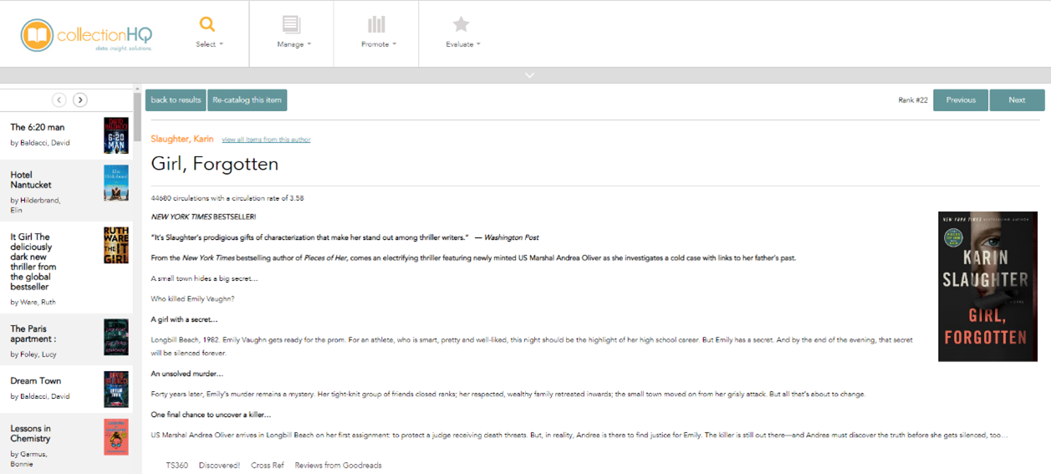Click the Select magnifying glass icon

[207, 24]
